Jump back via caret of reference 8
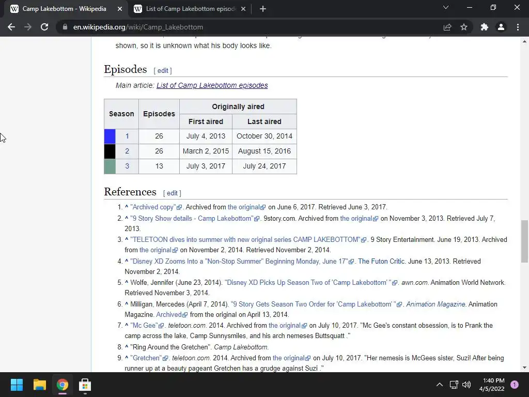 127,346
